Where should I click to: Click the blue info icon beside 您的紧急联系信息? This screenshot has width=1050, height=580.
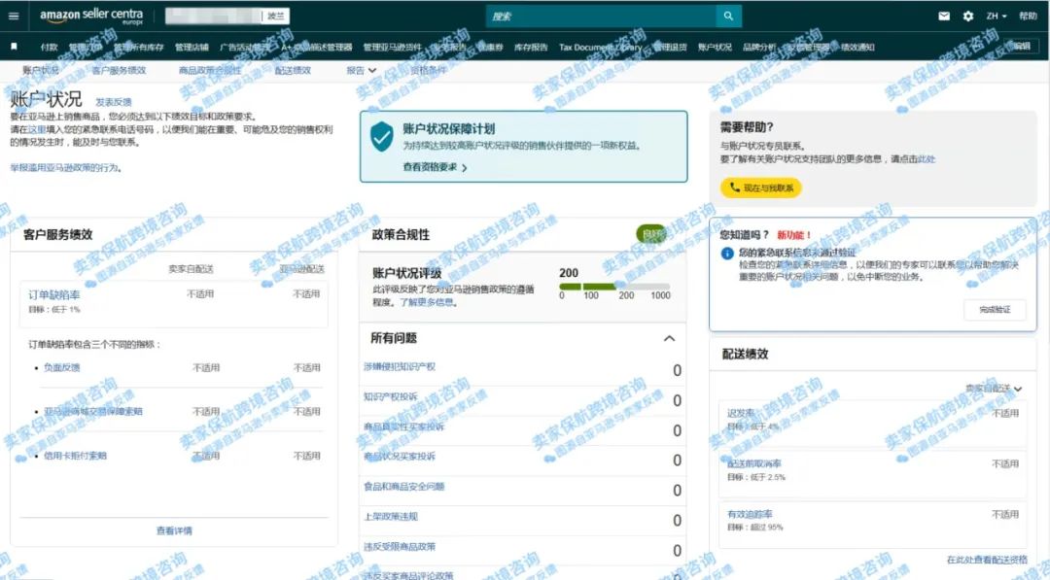point(727,253)
